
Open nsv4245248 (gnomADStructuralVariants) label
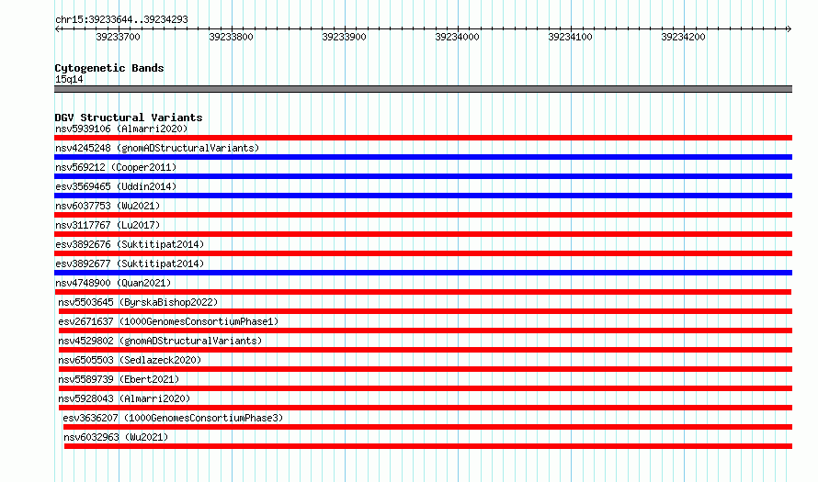click(x=157, y=148)
